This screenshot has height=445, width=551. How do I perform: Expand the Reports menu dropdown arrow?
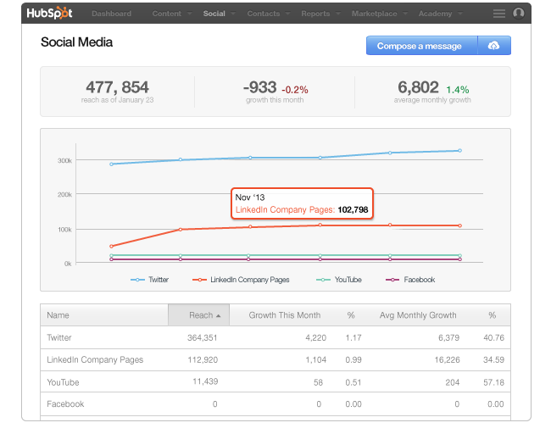tap(337, 14)
